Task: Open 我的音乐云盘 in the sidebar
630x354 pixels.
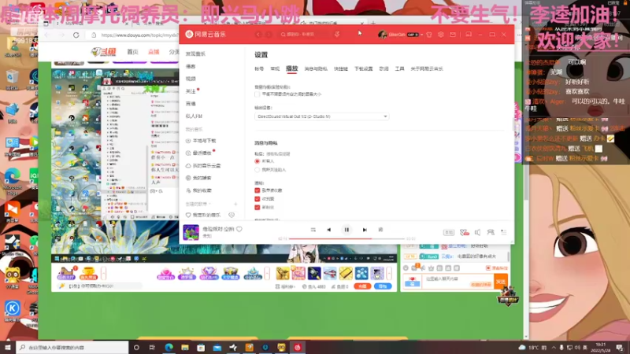Action: (x=203, y=165)
